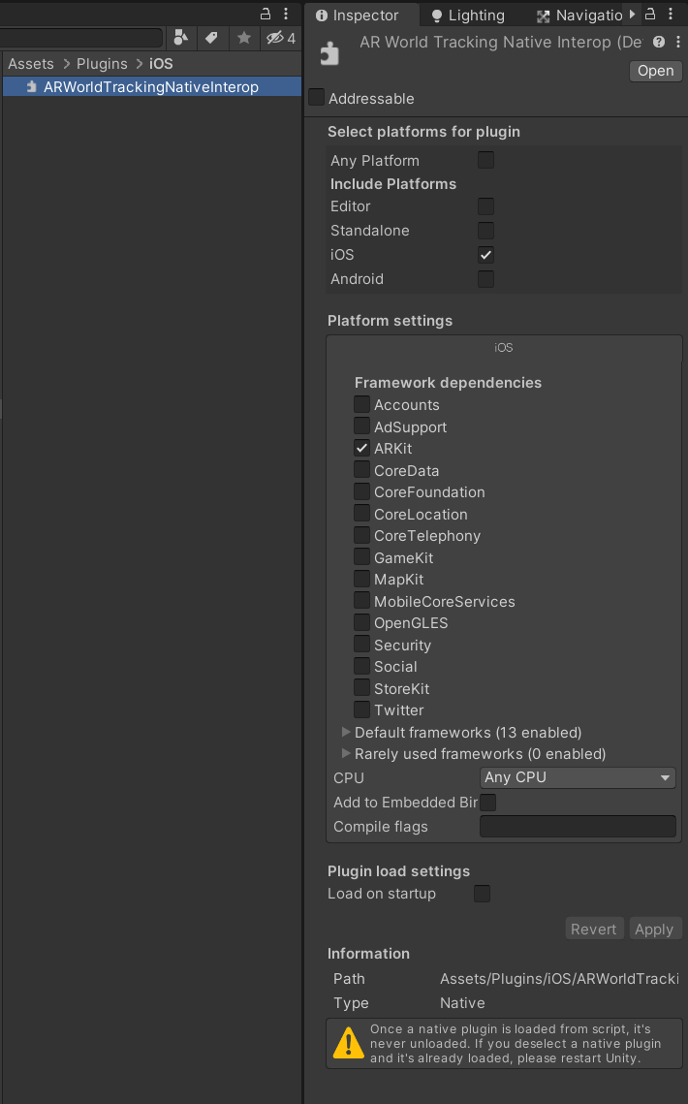Open the search by type filter in Project window
This screenshot has width=688, height=1104.
(x=181, y=37)
